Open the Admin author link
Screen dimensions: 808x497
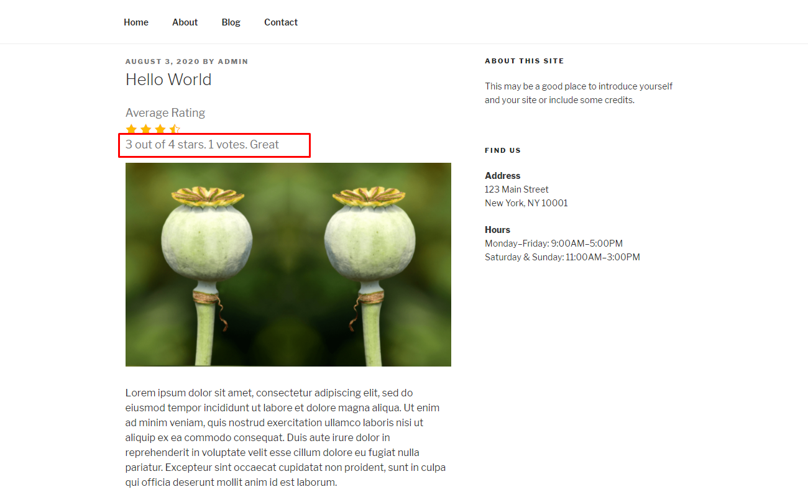point(233,62)
